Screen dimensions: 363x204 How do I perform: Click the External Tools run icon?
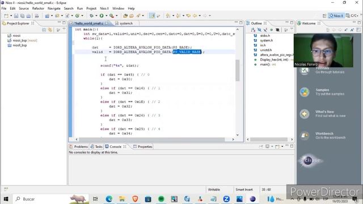112,16
